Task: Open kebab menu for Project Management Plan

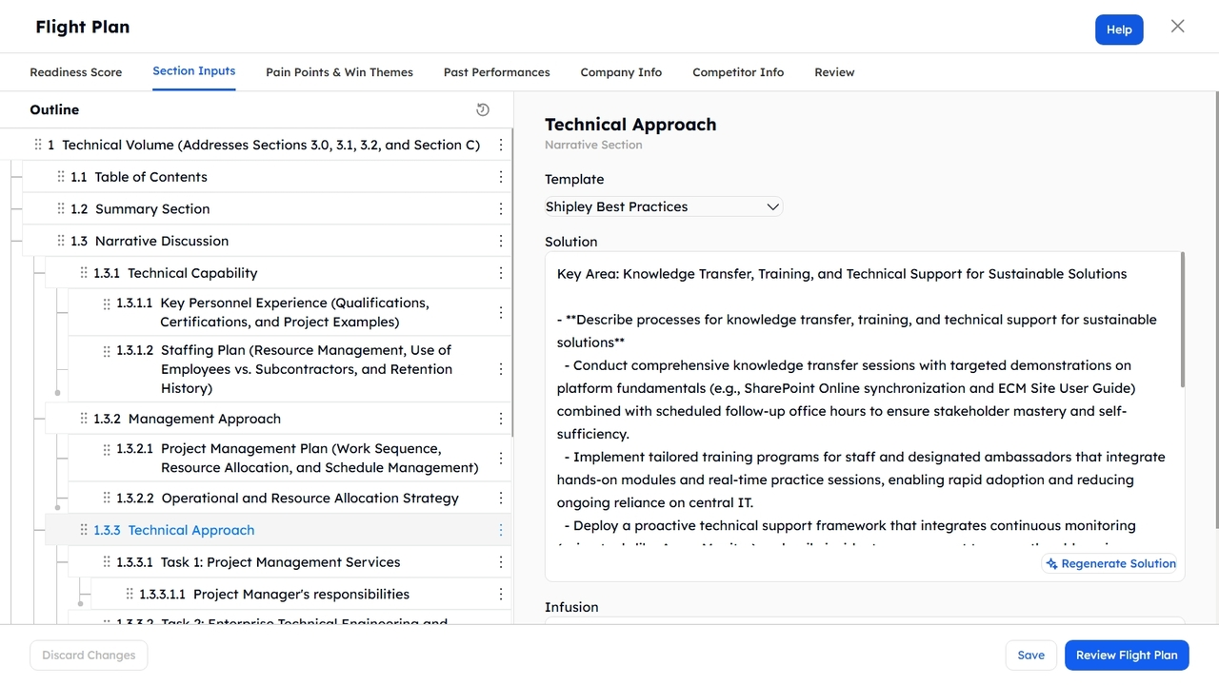Action: pos(501,458)
